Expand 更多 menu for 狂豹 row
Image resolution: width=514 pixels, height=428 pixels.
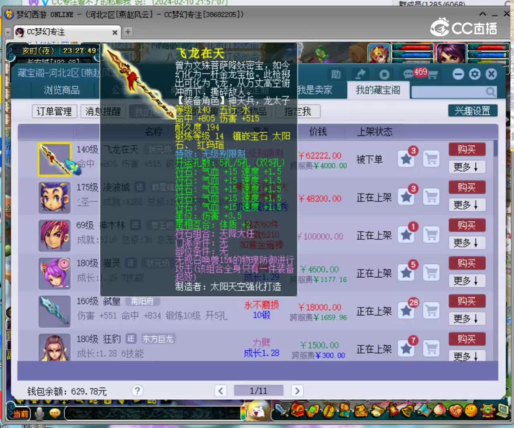click(x=467, y=356)
